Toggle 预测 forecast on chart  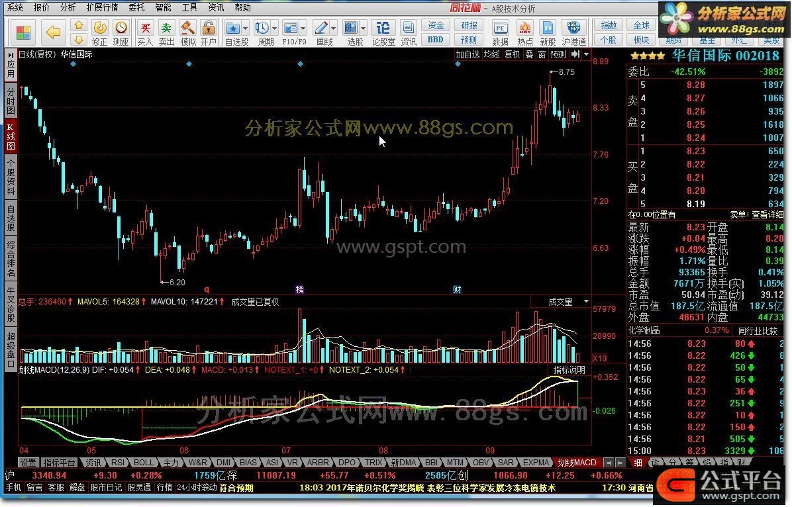point(558,54)
